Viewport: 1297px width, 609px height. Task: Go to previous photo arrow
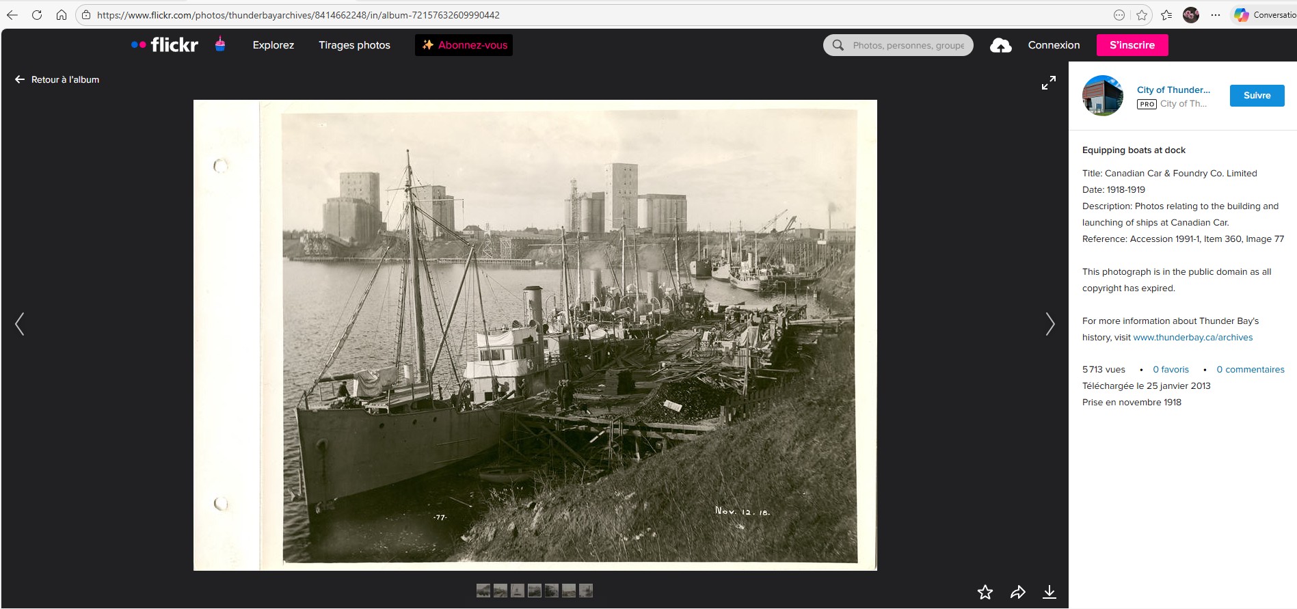pos(20,324)
